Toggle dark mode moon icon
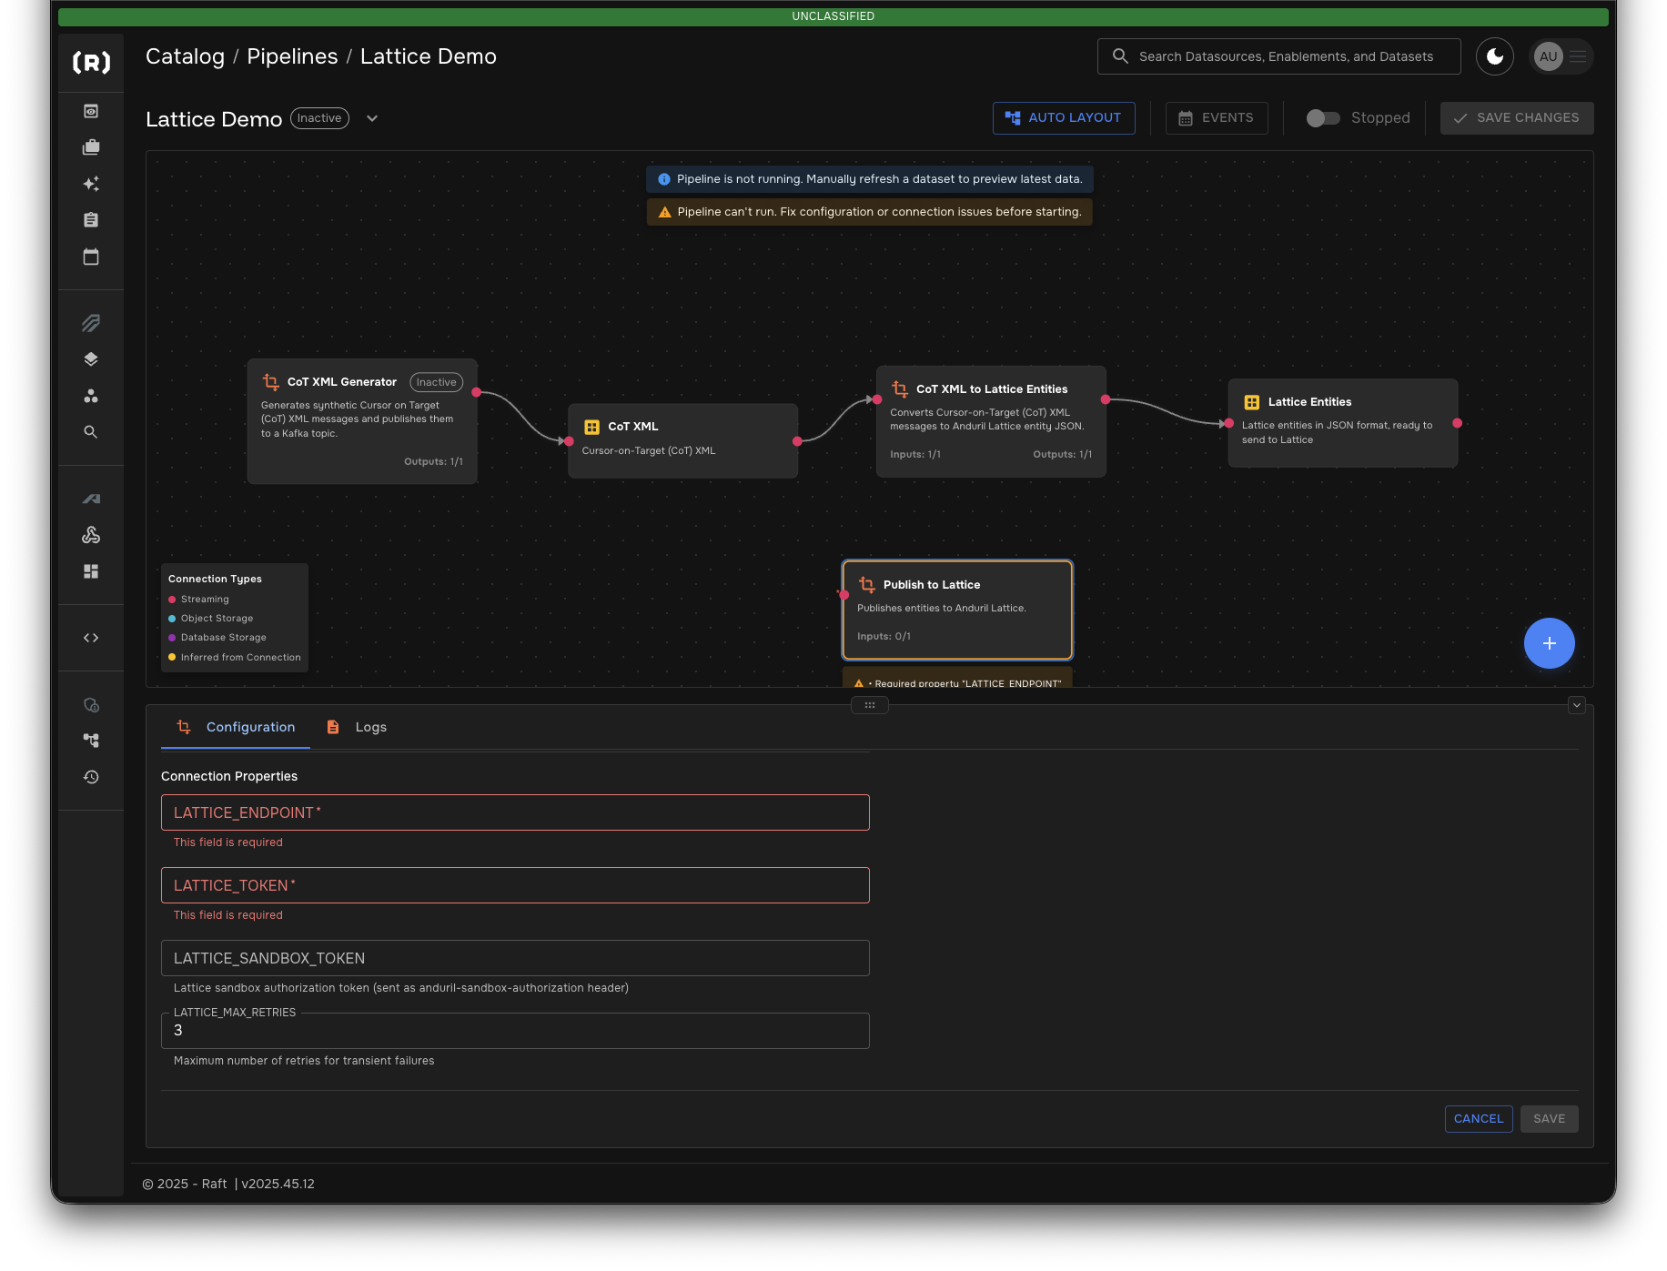The width and height of the screenshot is (1667, 1271). pyautogui.click(x=1495, y=56)
